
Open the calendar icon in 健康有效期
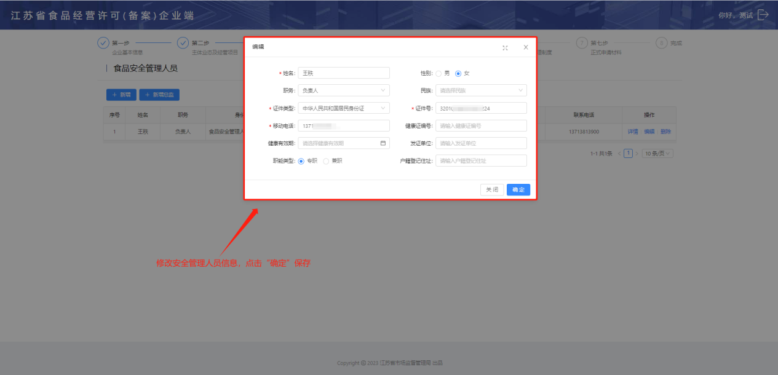tap(383, 143)
